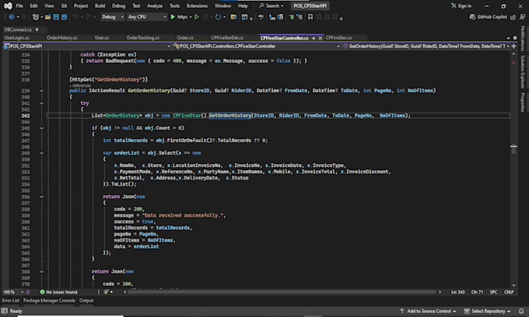The height and width of the screenshot is (317, 529).
Task: Click the Share icon beside GitHub Copilot
Action: point(513,17)
